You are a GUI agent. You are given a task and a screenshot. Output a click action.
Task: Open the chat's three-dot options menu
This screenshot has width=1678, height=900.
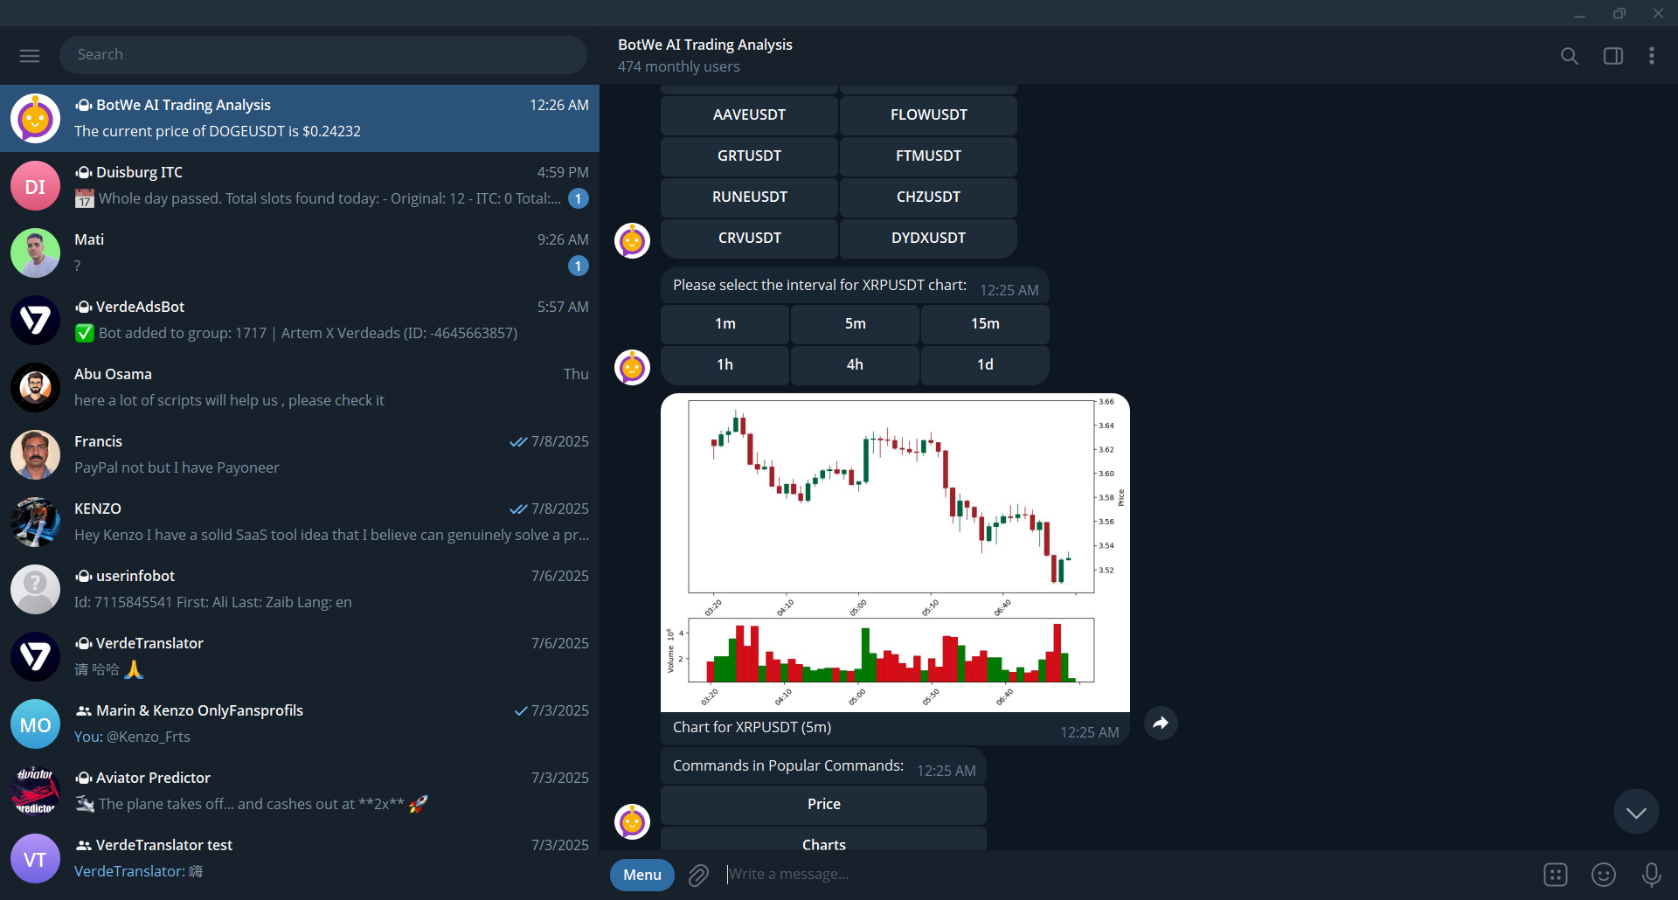(1651, 56)
